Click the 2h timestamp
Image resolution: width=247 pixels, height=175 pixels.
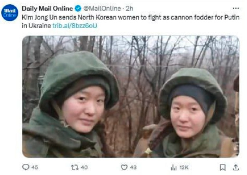pos(129,8)
